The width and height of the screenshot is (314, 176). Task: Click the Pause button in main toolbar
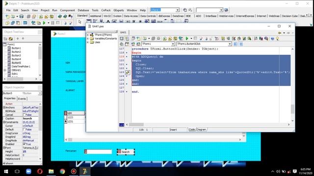pos(52,23)
